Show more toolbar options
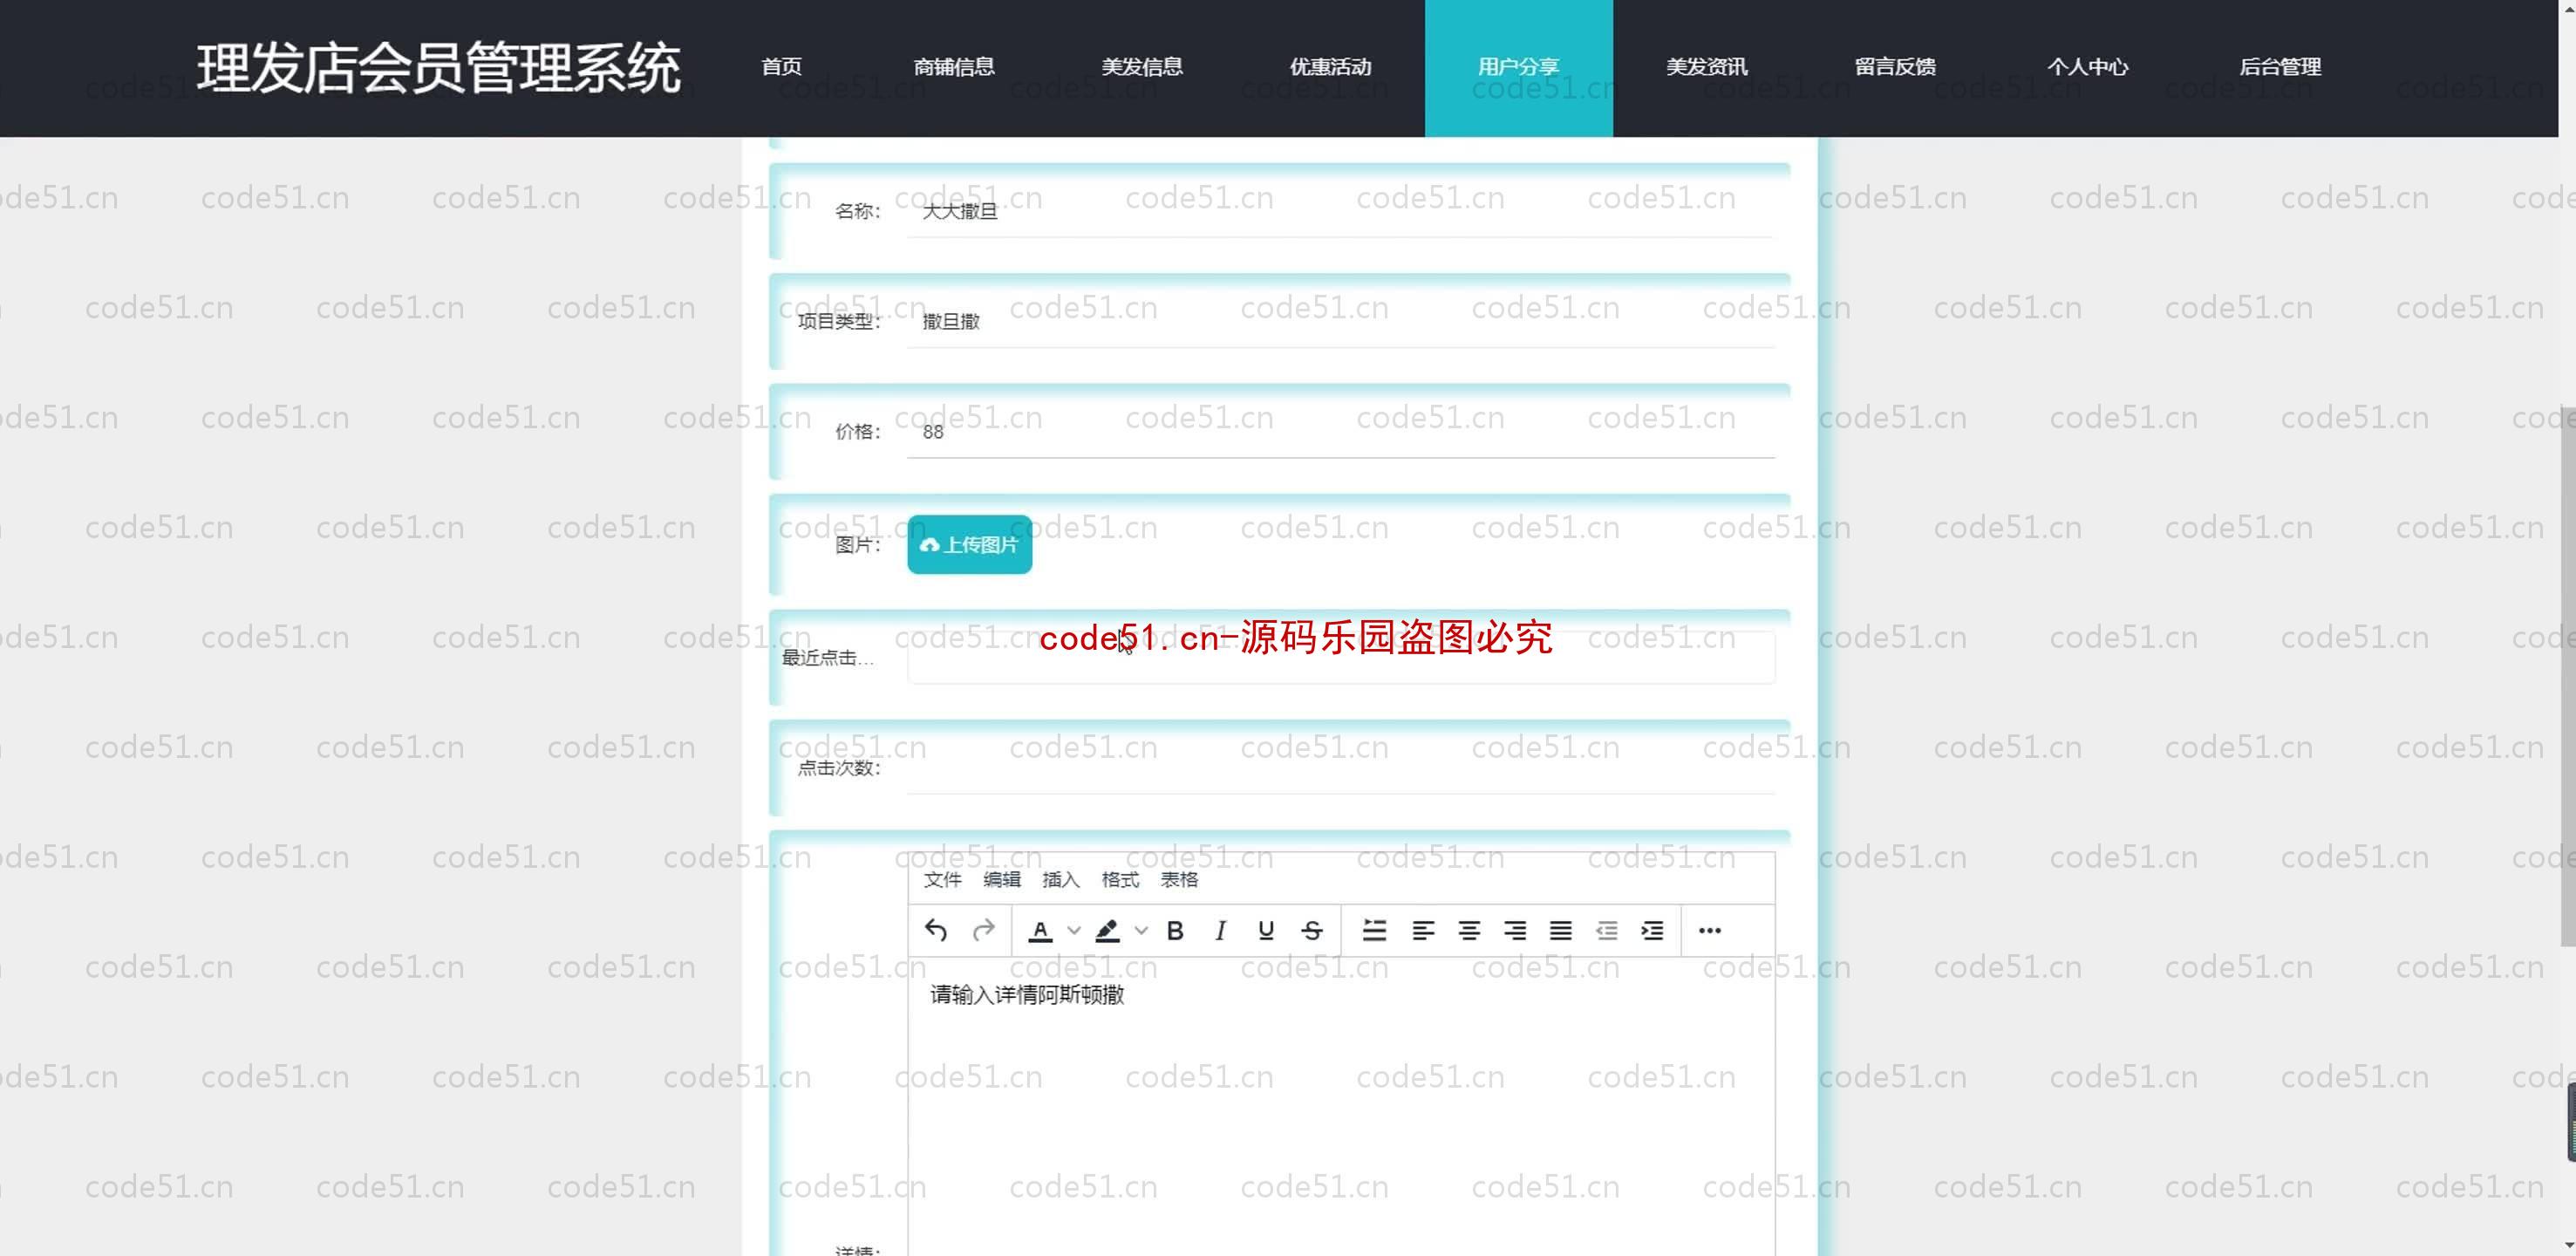This screenshot has height=1256, width=2576. (1710, 931)
